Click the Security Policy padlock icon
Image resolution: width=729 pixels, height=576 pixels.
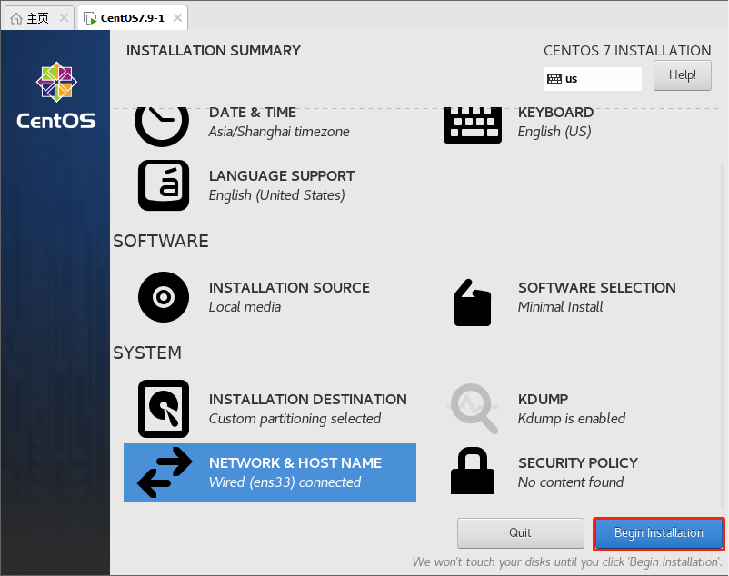point(473,471)
